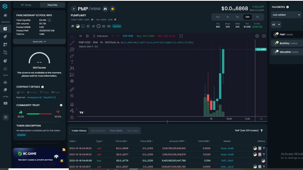Open the 1h chart interval dropdown
303x170 pixels.
(81, 36)
